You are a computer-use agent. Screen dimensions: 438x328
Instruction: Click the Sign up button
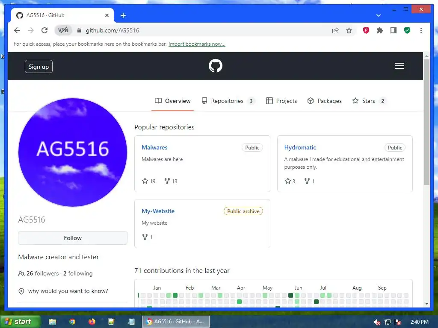click(x=38, y=67)
